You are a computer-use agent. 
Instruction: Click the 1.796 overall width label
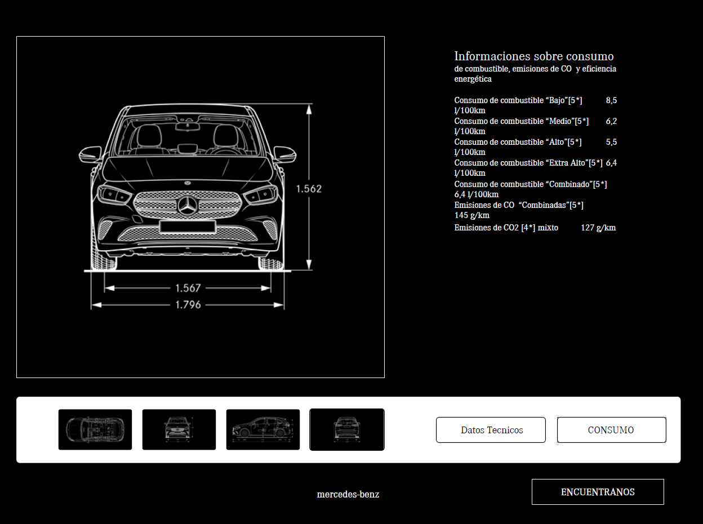click(188, 305)
